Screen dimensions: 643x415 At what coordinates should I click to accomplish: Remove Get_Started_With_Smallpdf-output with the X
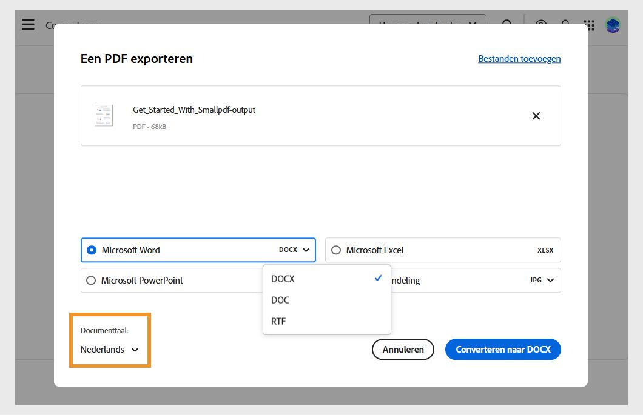pos(536,115)
